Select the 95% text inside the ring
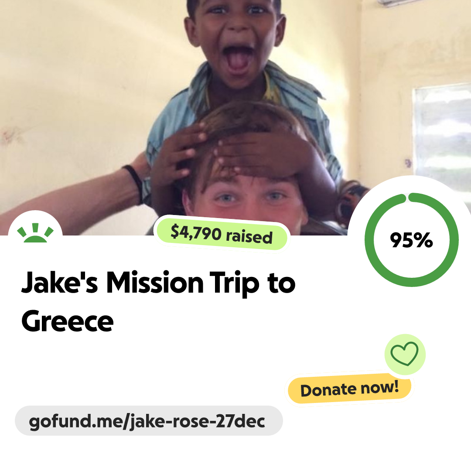Viewport: 471px width, 471px height. point(411,240)
